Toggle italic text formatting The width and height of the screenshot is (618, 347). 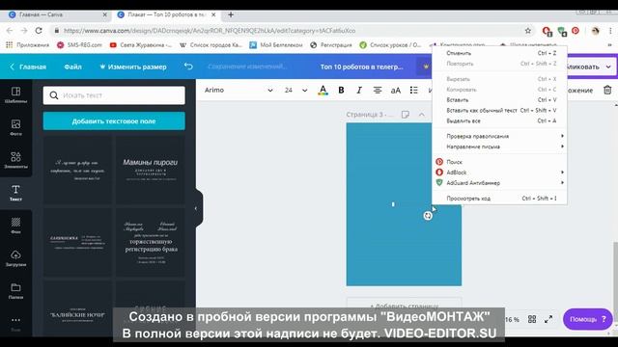(x=359, y=90)
